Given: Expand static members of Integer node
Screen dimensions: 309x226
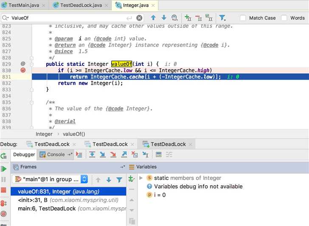Looking at the screenshot, I should pos(141,178).
